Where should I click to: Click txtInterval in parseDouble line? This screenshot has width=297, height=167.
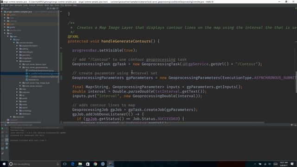click(168, 91)
